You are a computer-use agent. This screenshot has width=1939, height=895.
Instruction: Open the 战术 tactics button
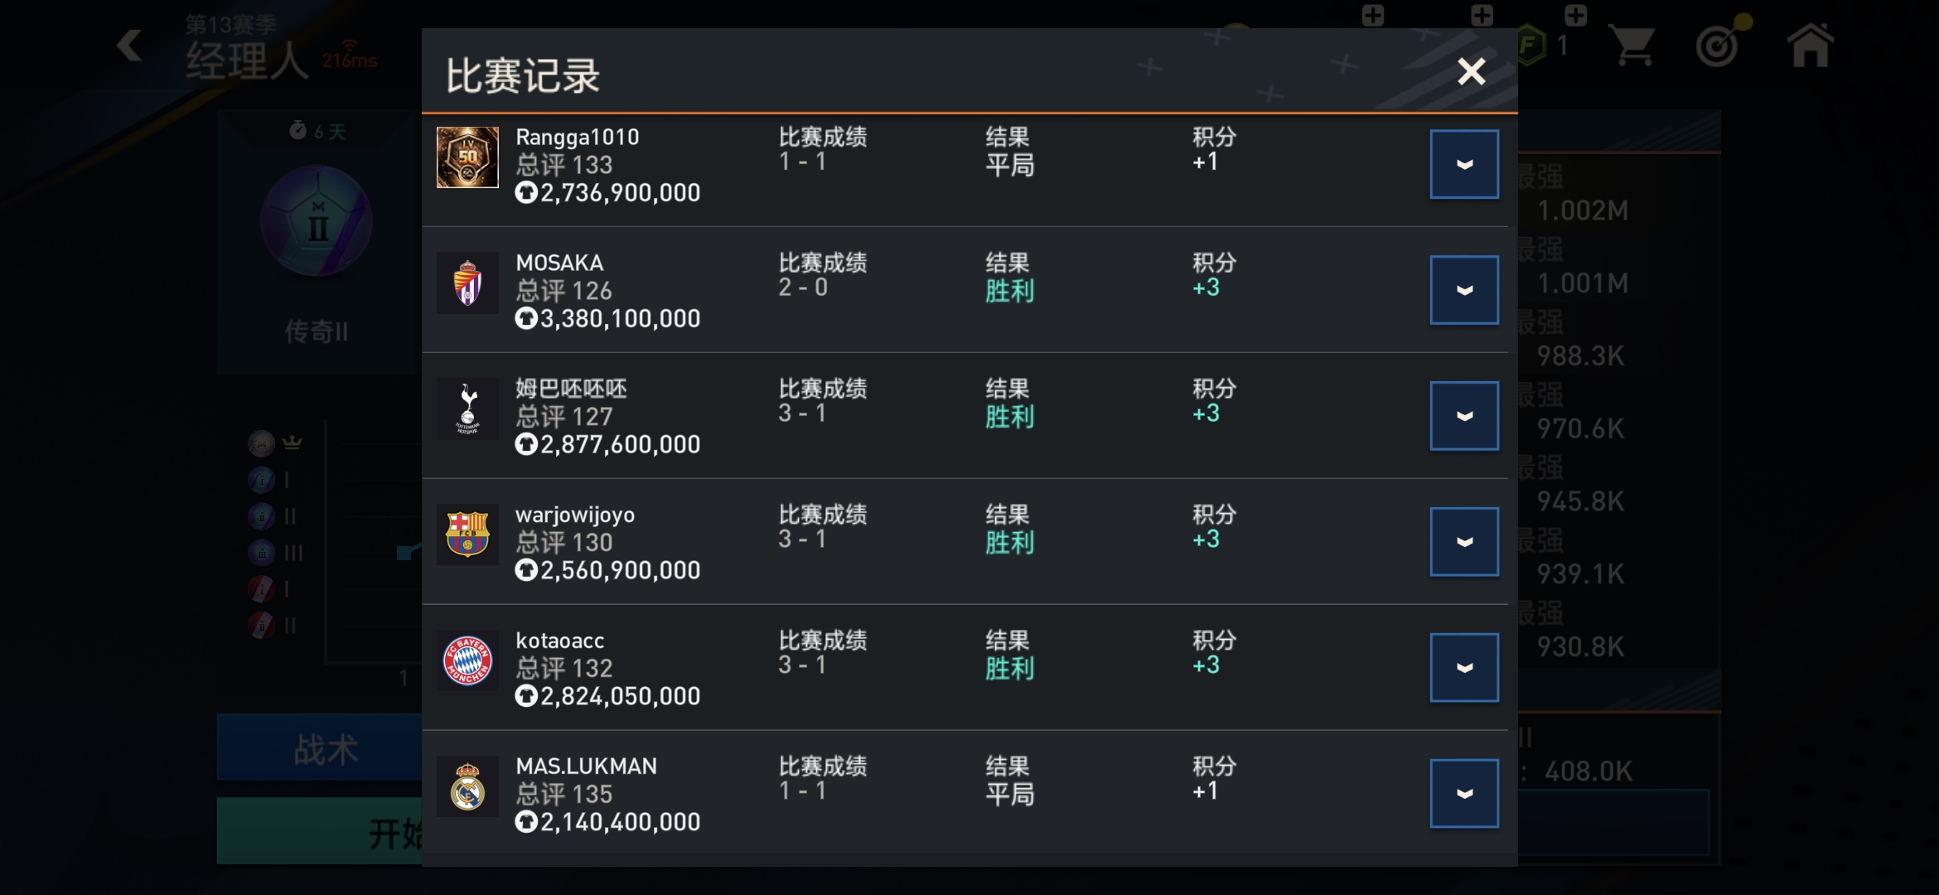(x=320, y=748)
